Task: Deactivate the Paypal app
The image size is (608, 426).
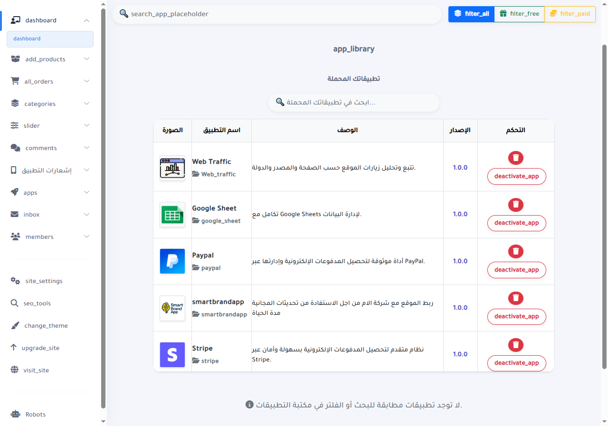Action: point(516,270)
